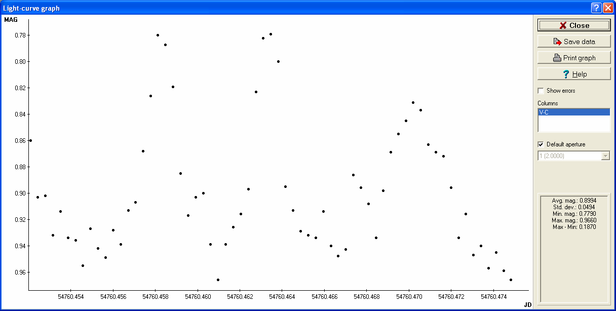Close the Light-curve graph window
616x311 pixels.
click(574, 25)
